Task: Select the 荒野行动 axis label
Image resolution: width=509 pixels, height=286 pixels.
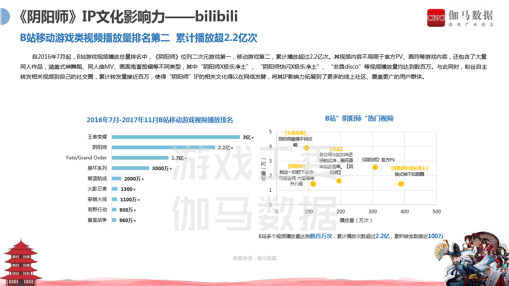Action: (97, 210)
